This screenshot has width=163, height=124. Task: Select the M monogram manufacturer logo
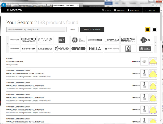tap(128, 49)
